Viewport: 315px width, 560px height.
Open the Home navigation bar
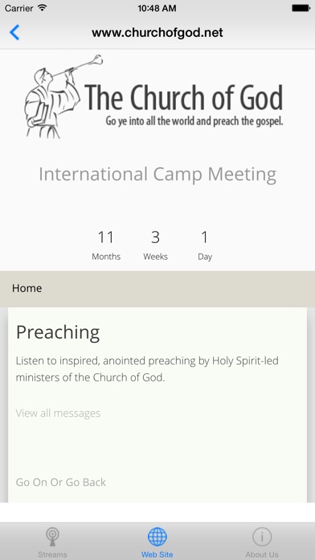coord(157,289)
